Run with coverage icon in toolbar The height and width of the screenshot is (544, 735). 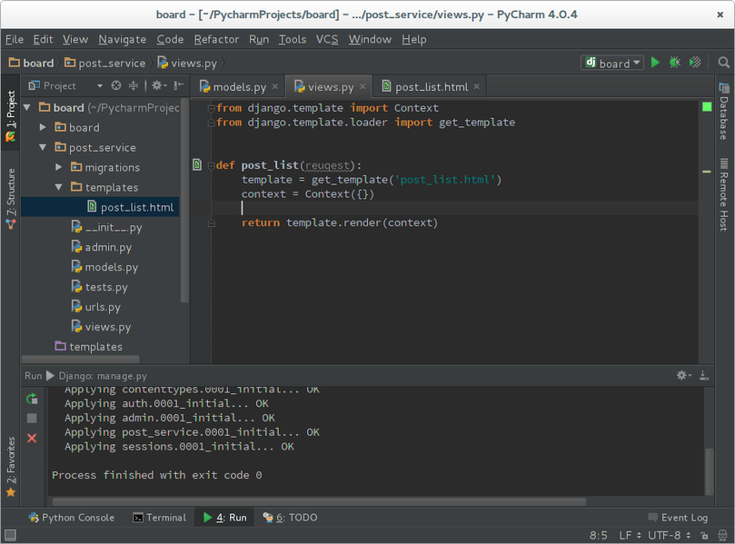coord(695,63)
